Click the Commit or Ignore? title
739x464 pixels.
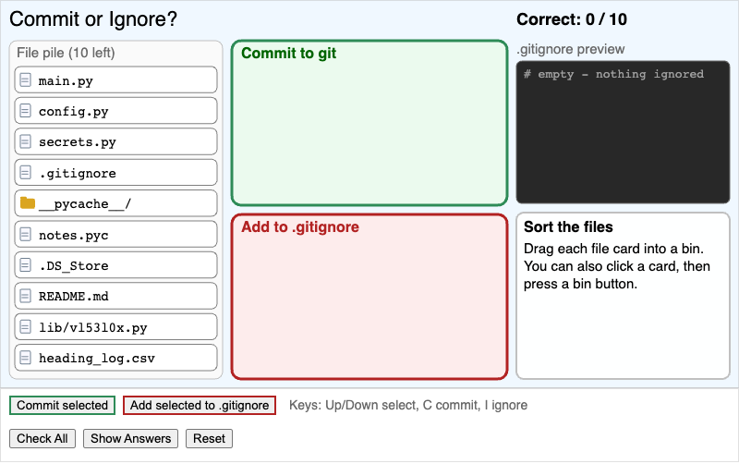point(93,19)
